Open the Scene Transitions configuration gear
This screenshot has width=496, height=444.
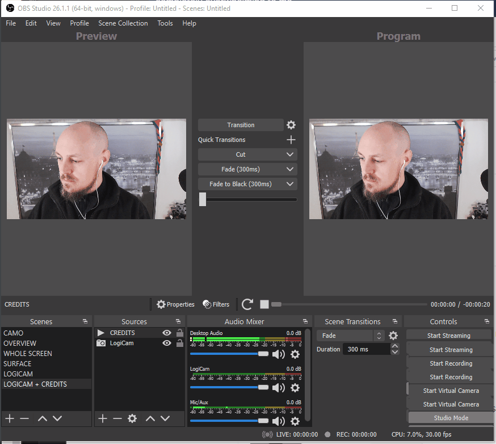(393, 336)
